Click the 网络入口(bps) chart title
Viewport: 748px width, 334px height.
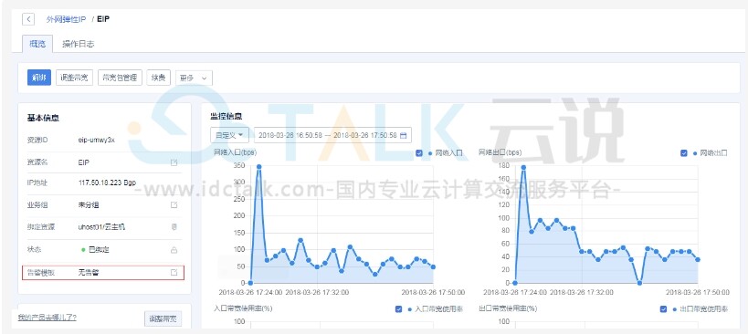tap(236, 152)
